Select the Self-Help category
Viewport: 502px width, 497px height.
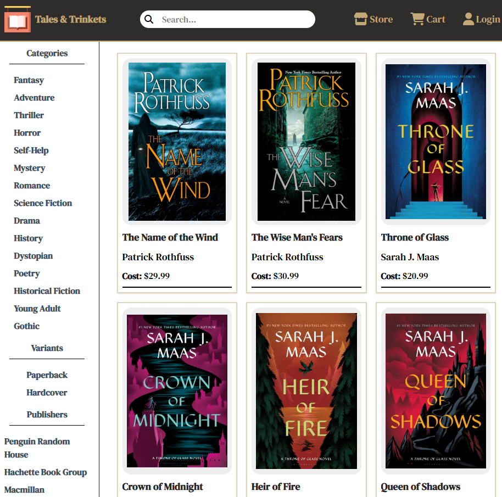click(31, 150)
